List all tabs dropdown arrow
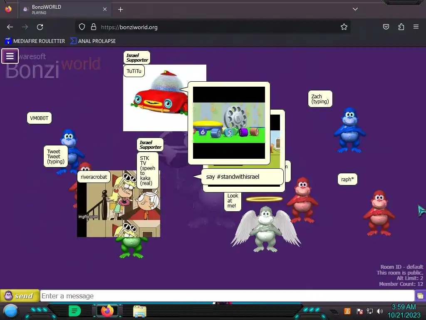Screen dimensions: 426x320 point(355,9)
